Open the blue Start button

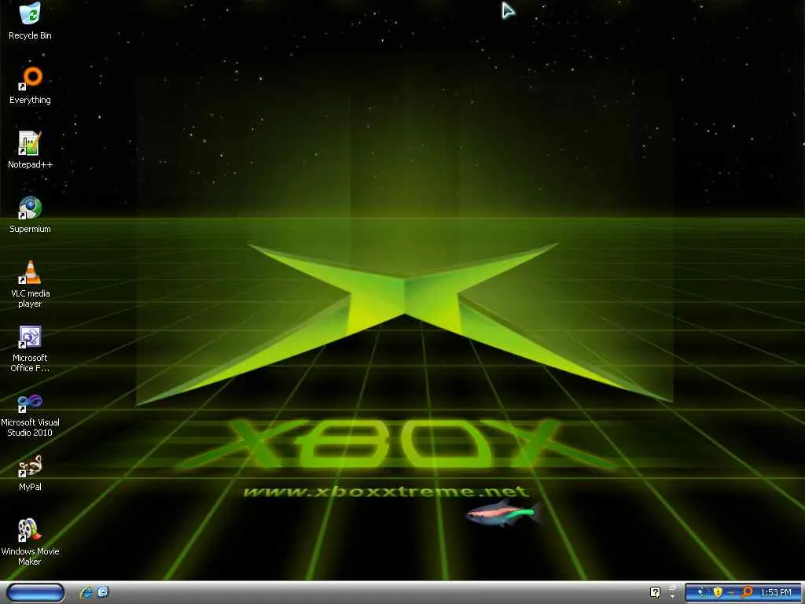click(36, 592)
